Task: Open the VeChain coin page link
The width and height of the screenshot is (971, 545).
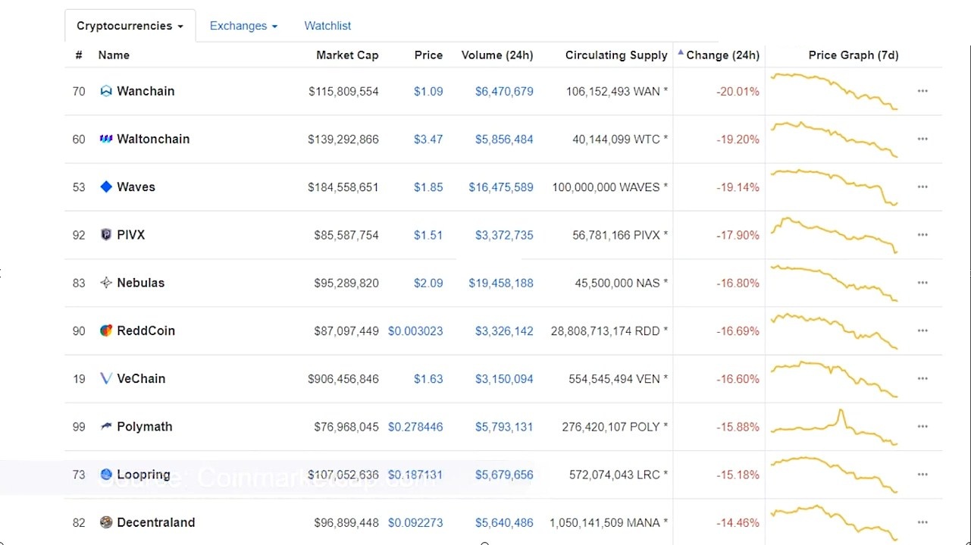Action: 141,378
